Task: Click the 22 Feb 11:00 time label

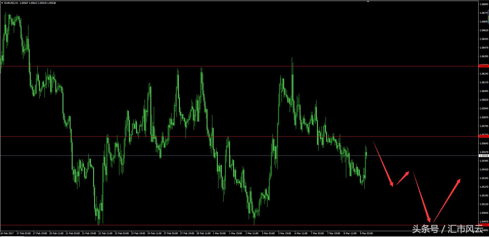Action: pyautogui.click(x=105, y=233)
